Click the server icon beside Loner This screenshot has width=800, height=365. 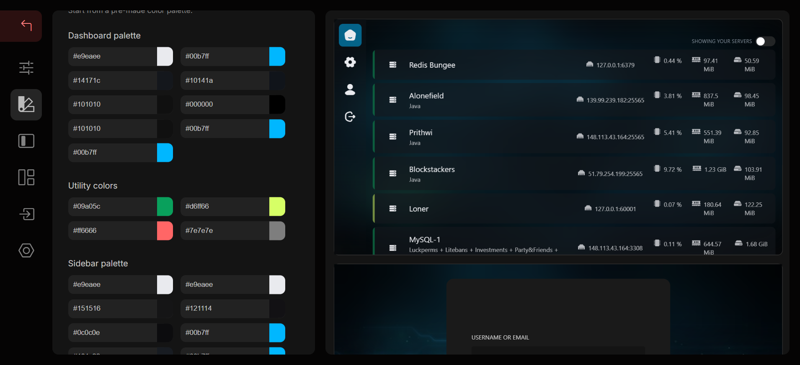click(x=393, y=209)
